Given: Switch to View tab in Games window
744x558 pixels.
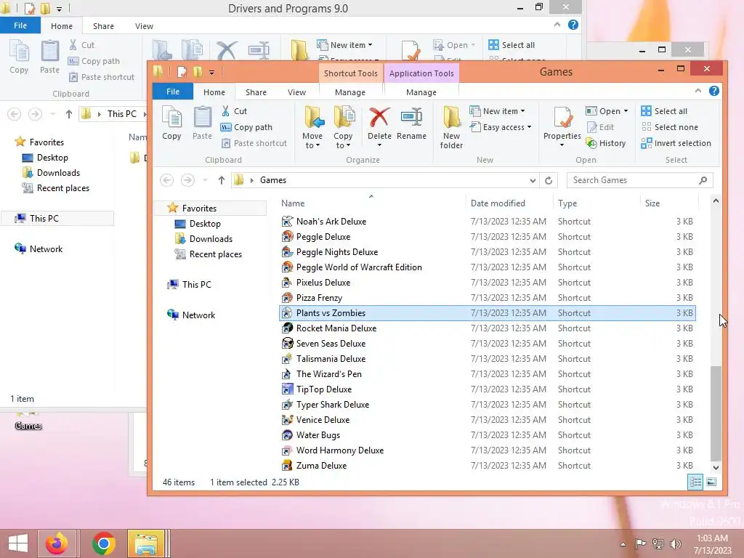Looking at the screenshot, I should pos(296,92).
